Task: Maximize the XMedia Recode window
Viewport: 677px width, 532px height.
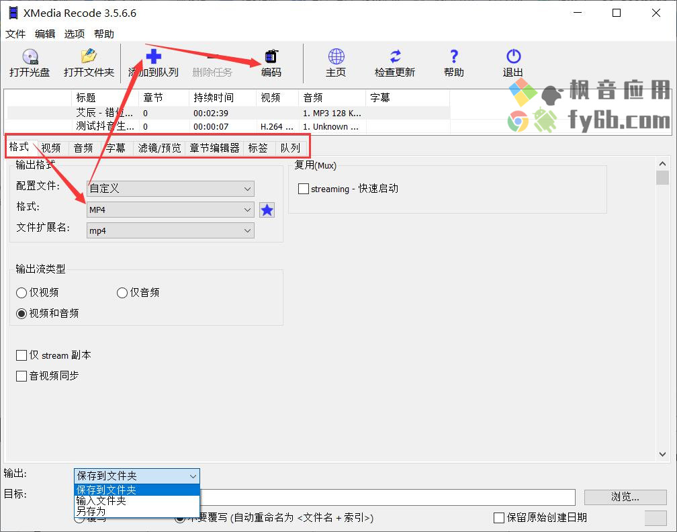Action: [617, 13]
